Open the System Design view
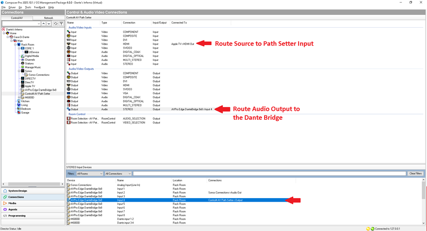This screenshot has width=427, height=231. (18, 191)
